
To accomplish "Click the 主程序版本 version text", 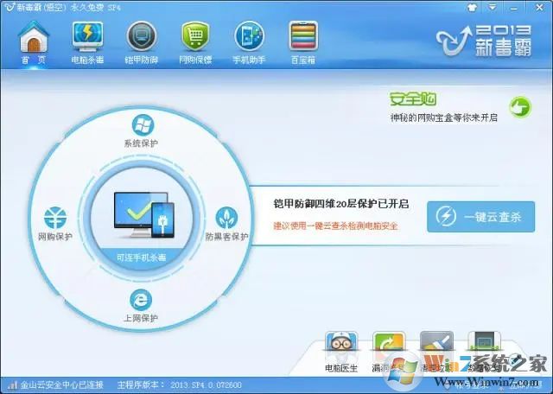I will pyautogui.click(x=179, y=384).
